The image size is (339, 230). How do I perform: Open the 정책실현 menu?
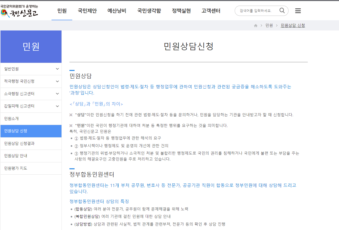[x=181, y=11]
